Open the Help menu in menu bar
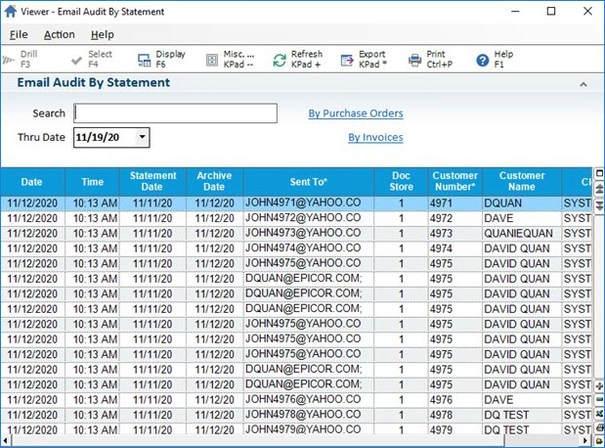 (102, 34)
